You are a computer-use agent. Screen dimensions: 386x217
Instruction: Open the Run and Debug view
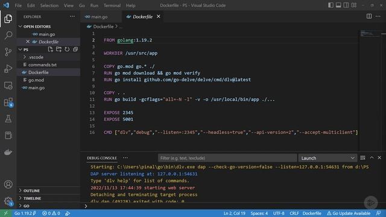[8, 69]
